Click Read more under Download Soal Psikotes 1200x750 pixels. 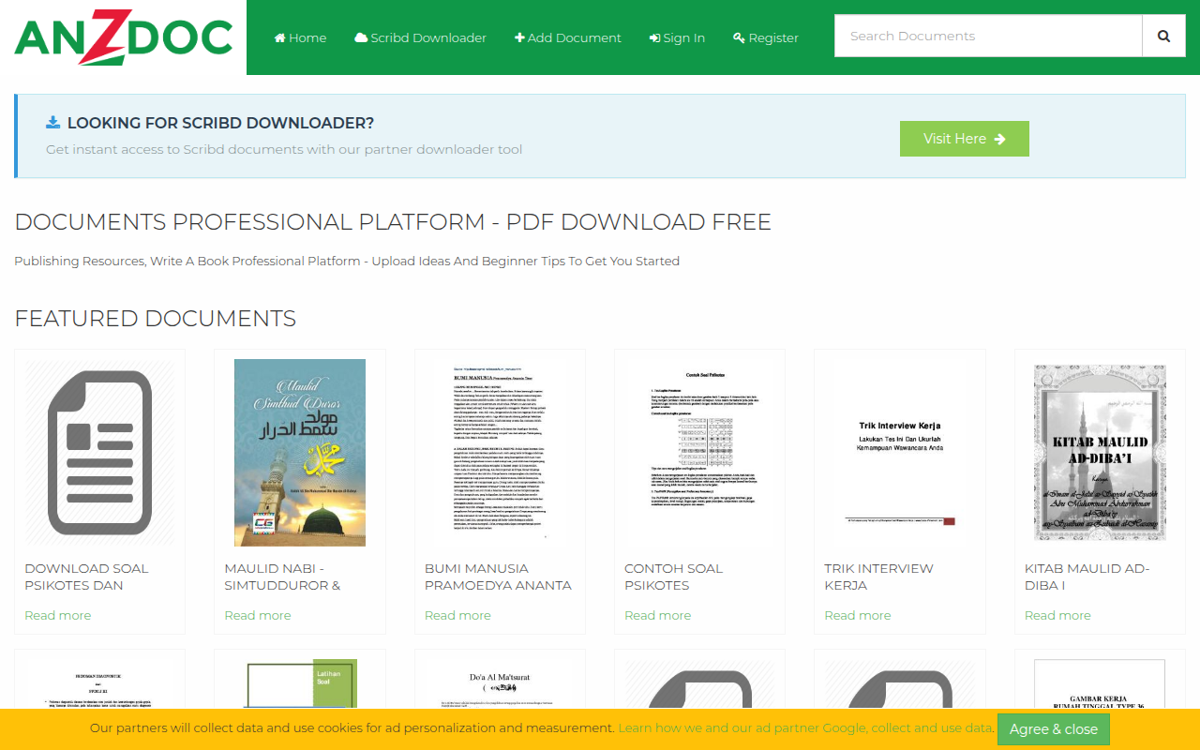(x=58, y=615)
